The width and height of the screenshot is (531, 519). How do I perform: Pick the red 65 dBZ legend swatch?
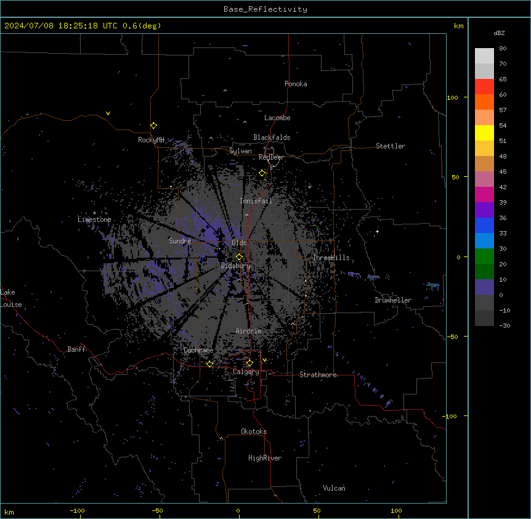click(x=484, y=86)
